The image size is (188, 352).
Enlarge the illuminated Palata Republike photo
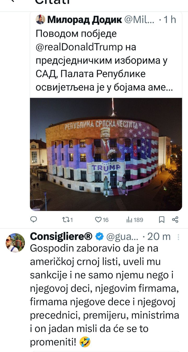(106, 154)
